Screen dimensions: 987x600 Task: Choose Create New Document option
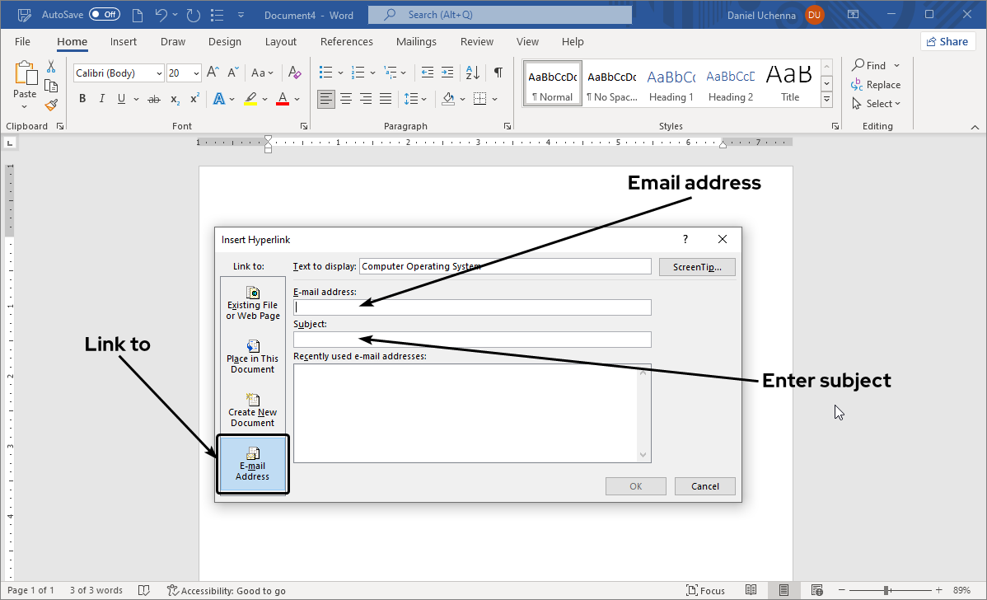coord(252,410)
